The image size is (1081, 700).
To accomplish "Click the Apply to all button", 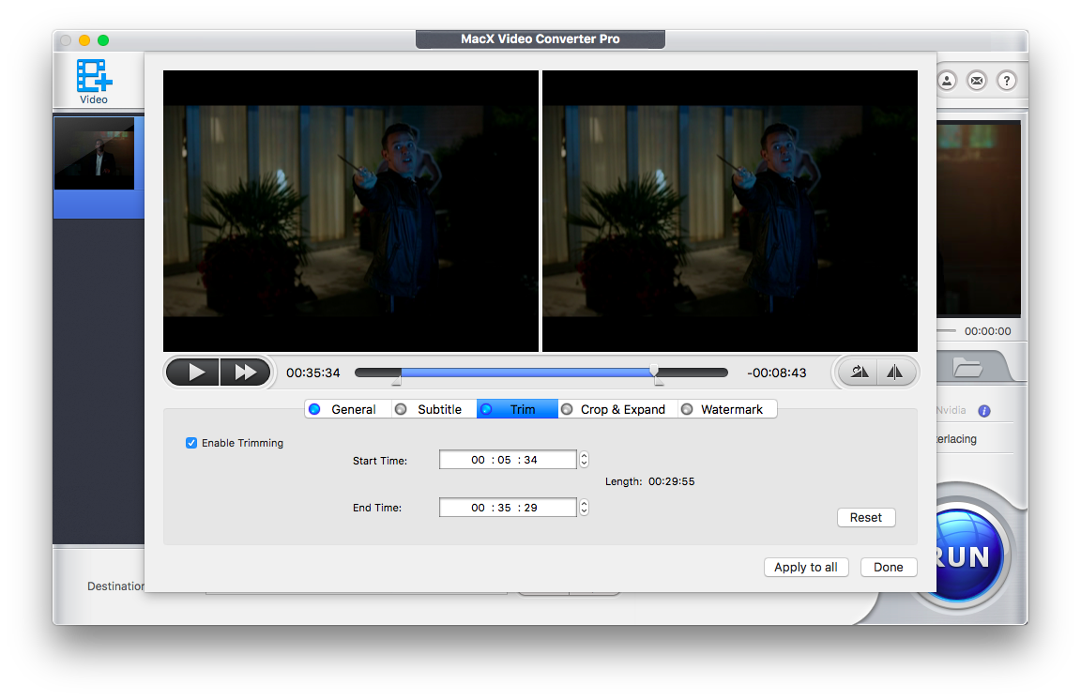I will click(805, 567).
